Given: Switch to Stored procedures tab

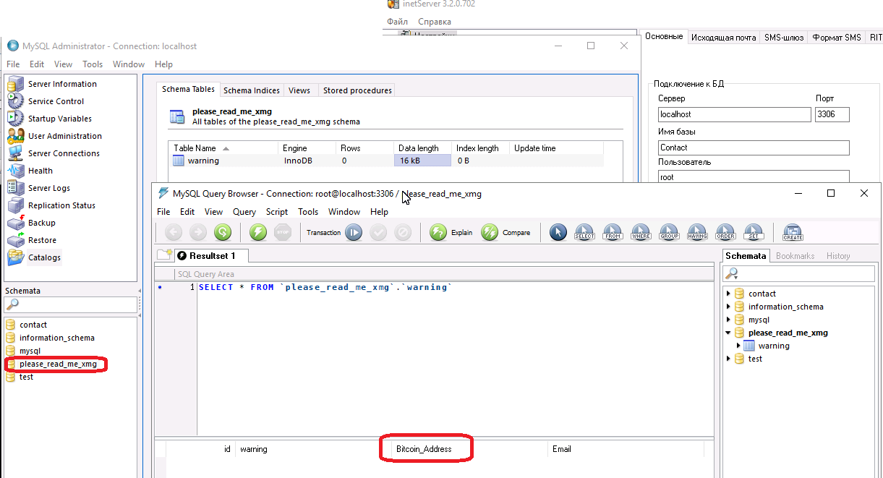Looking at the screenshot, I should point(357,90).
